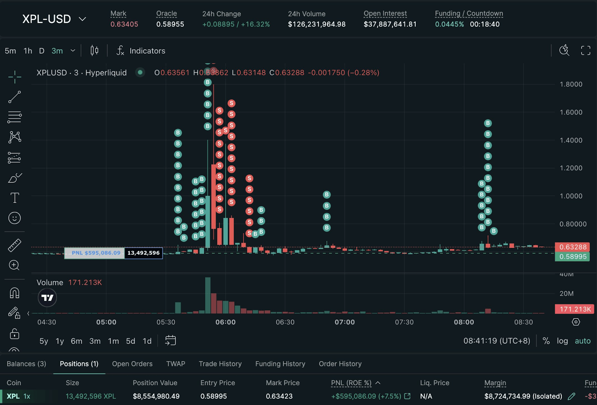Screen dimensions: 597x405
Task: Collapse the left drawing toolbar arrow
Action: click(28, 313)
